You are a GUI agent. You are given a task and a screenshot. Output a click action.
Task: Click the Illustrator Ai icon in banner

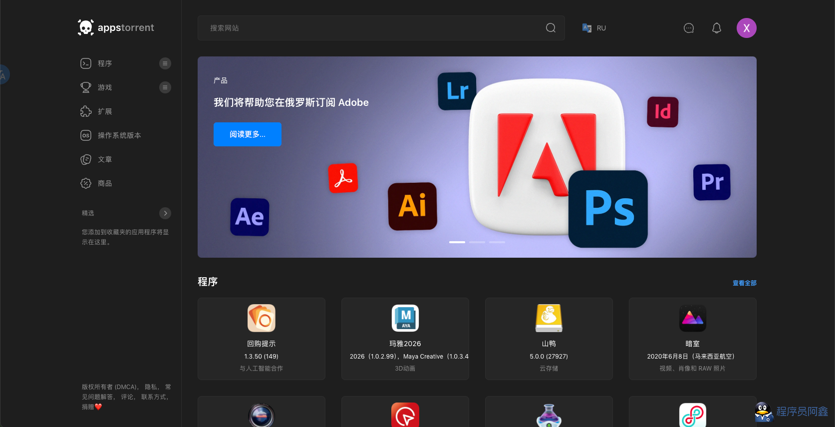point(413,206)
